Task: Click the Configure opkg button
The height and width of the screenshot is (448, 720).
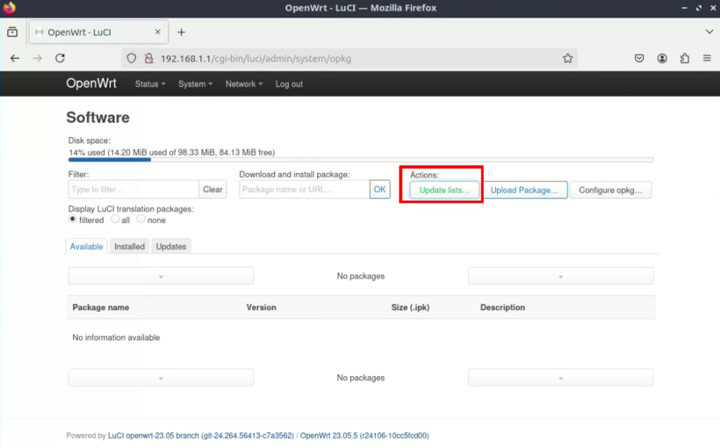Action: point(610,190)
